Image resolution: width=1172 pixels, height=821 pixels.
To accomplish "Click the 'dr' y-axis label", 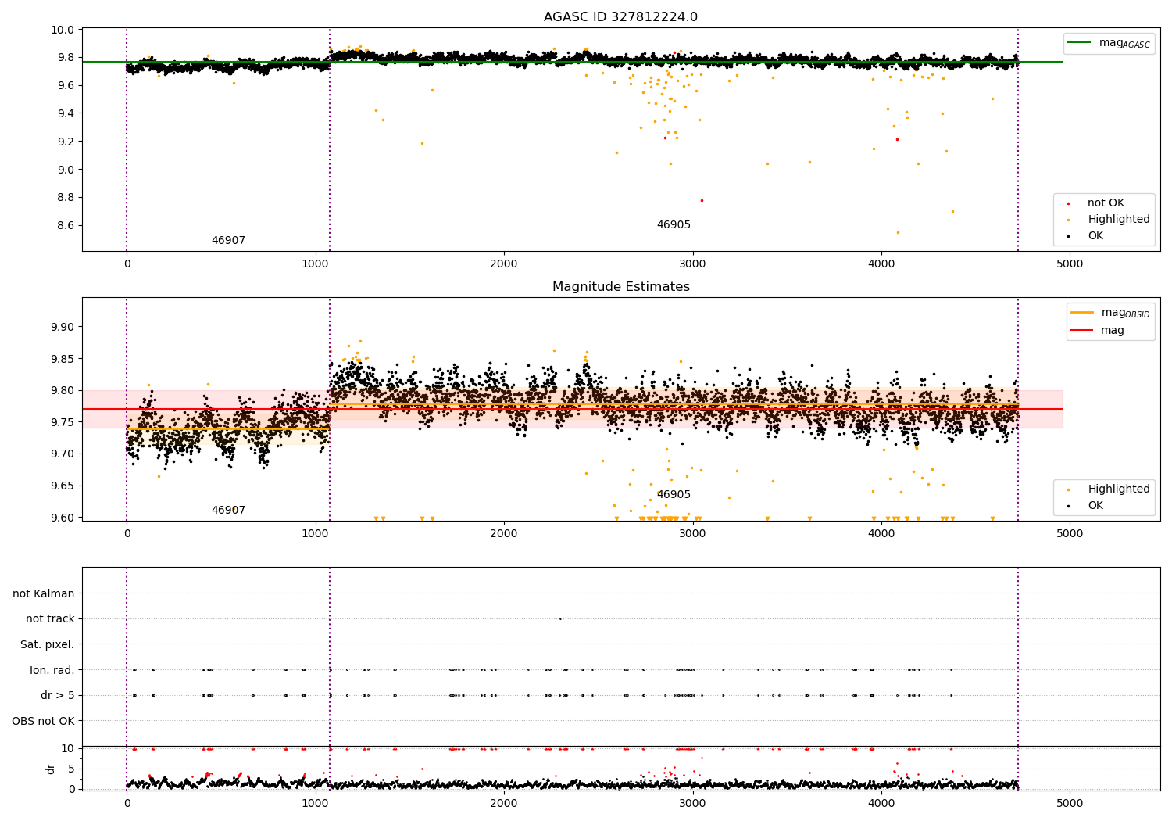I will 51,769.
